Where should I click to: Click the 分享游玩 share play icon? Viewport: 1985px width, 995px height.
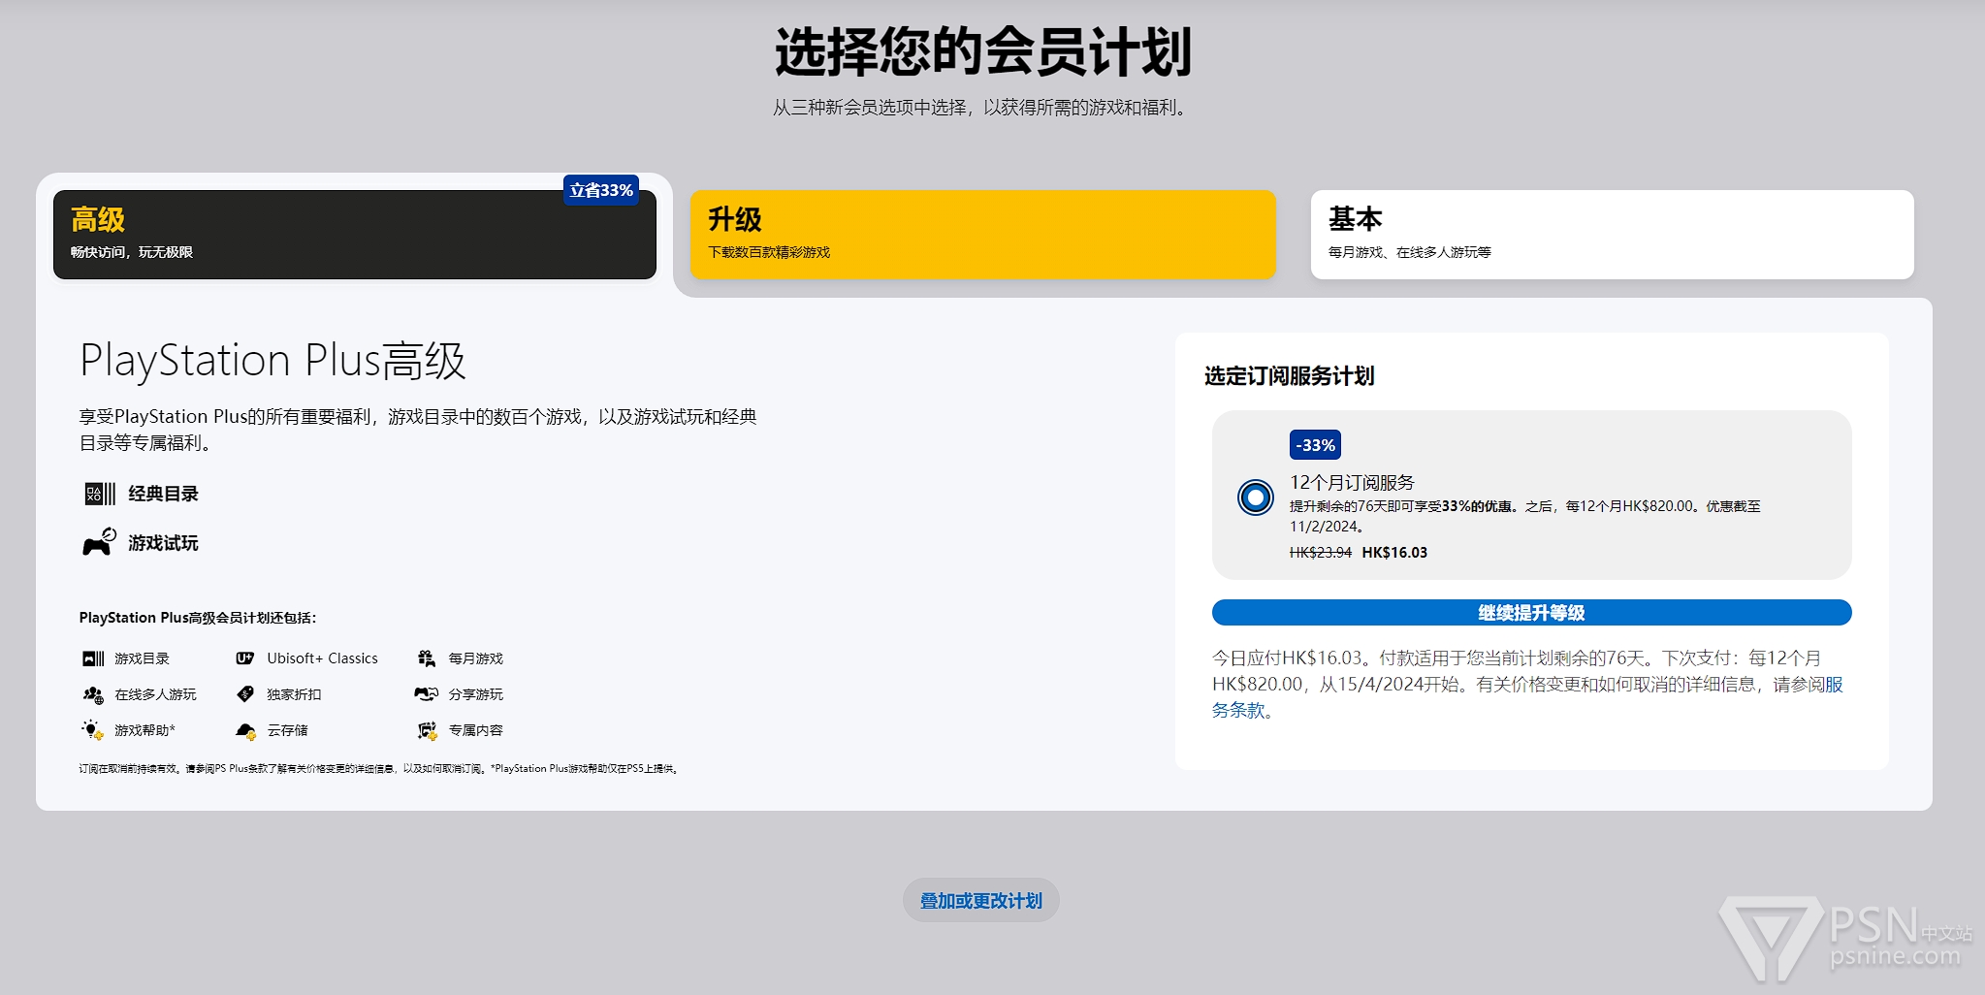[x=427, y=694]
